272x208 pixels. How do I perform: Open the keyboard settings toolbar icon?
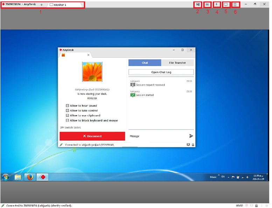click(207, 5)
